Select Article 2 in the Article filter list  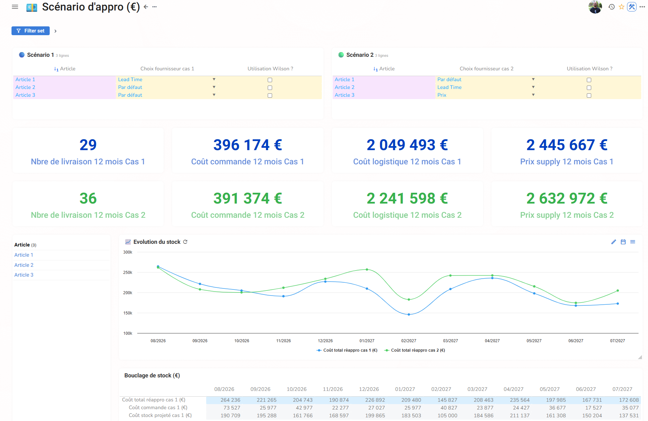pyautogui.click(x=24, y=265)
